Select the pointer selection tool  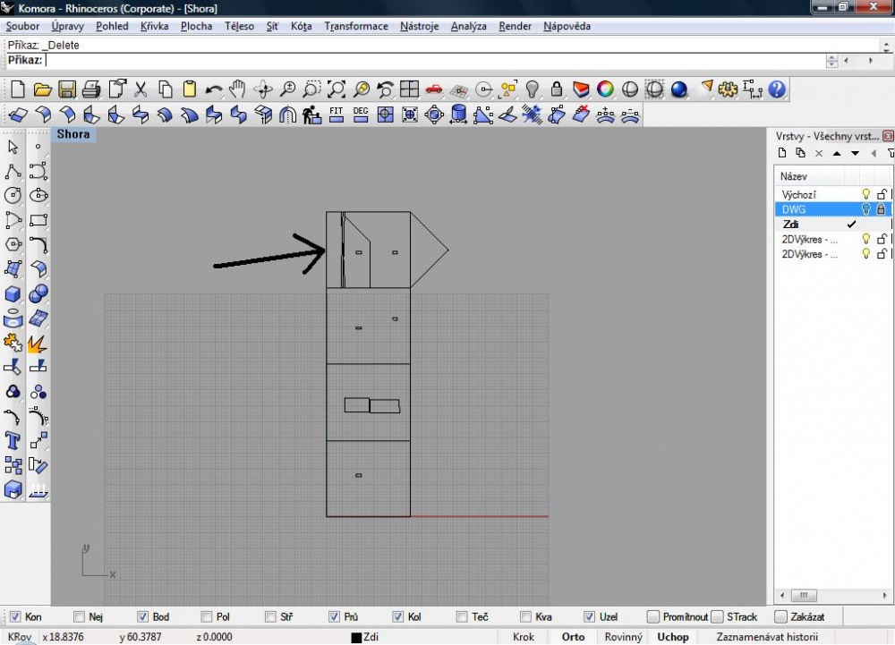(x=13, y=147)
